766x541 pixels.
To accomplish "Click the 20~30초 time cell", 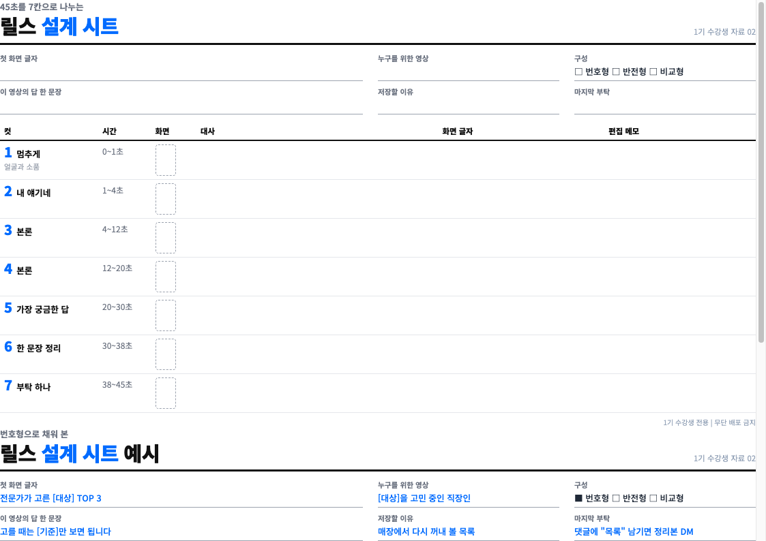I will click(117, 307).
